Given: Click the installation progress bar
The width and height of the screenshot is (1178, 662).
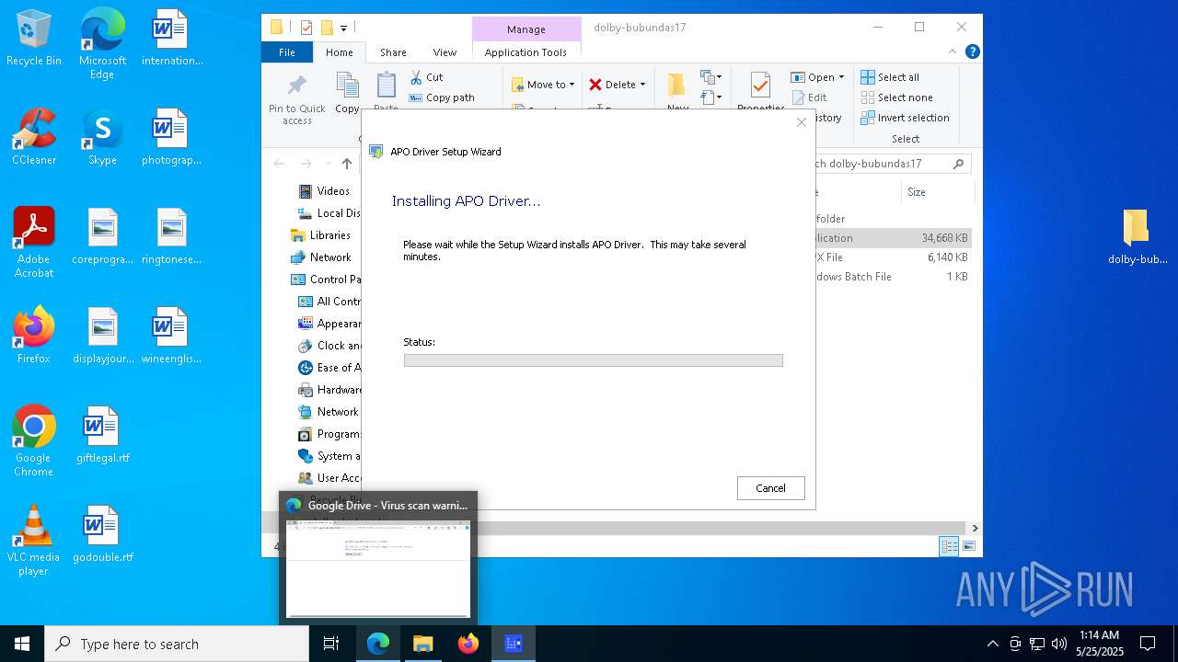Looking at the screenshot, I should point(593,360).
